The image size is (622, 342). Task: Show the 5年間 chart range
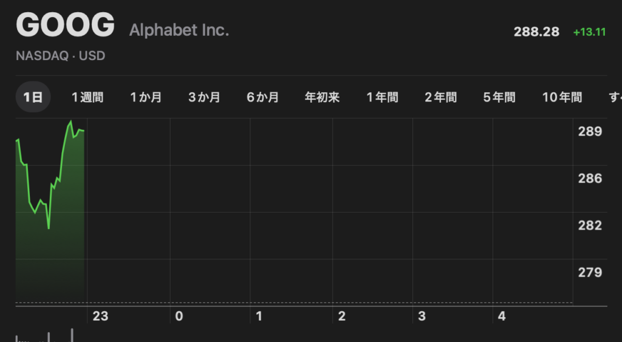[x=499, y=97]
